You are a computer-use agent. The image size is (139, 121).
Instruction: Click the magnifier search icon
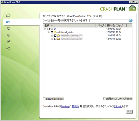(x=131, y=21)
